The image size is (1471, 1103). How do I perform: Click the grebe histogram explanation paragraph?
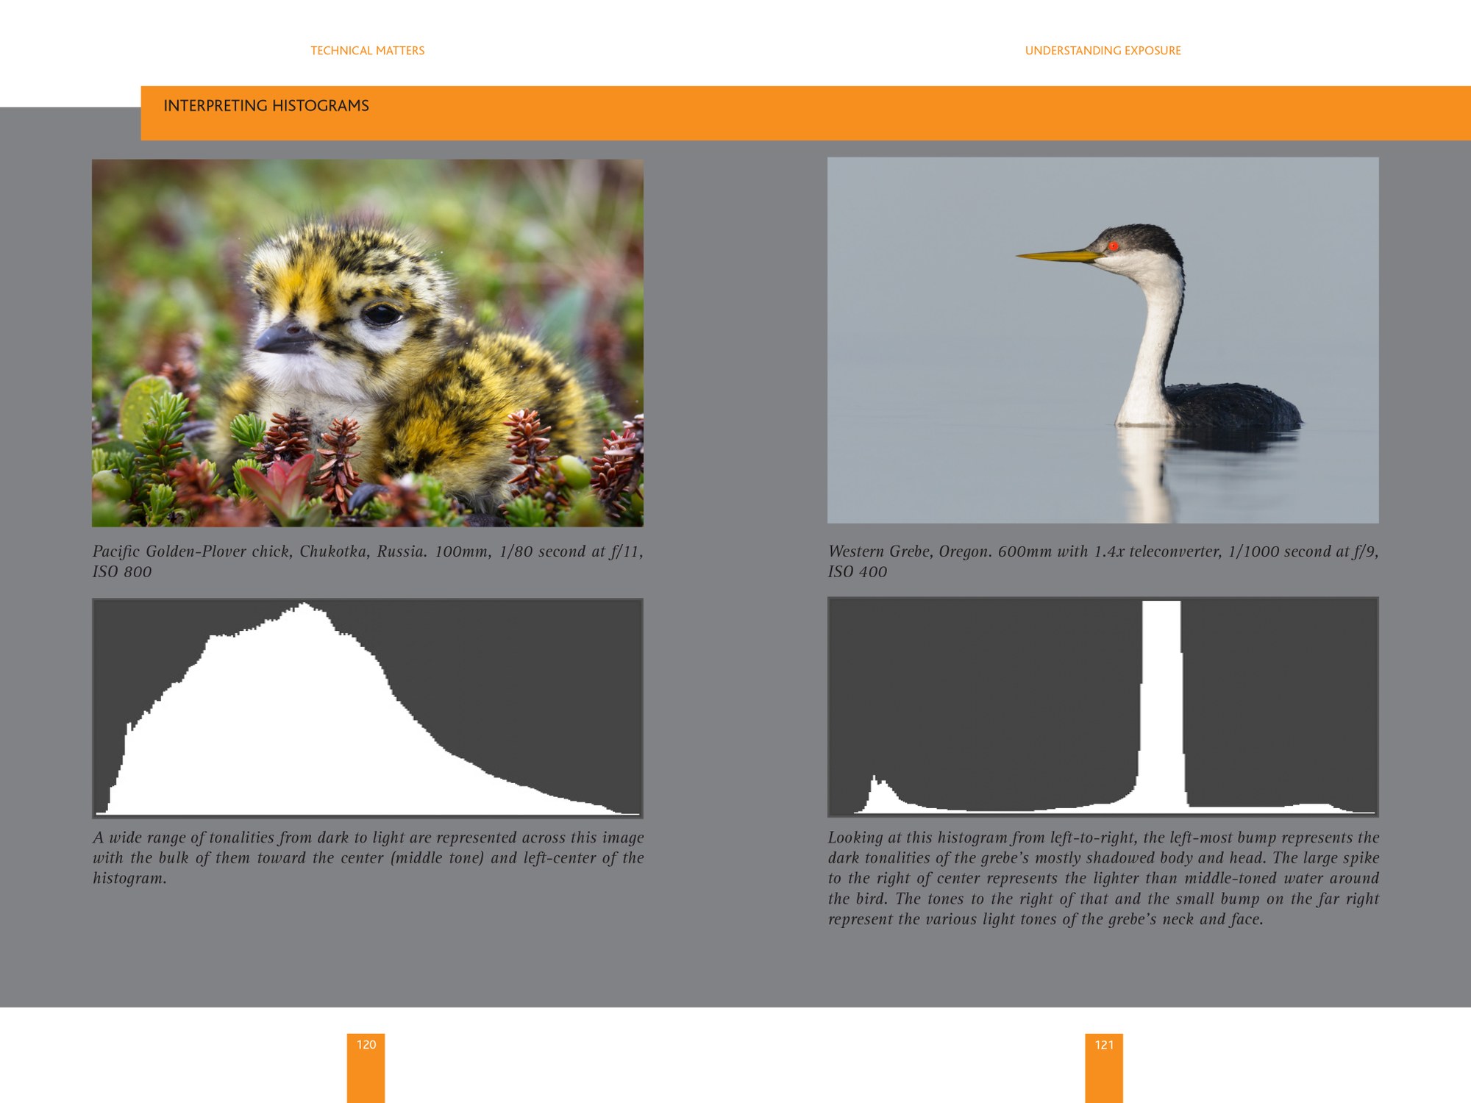(x=1103, y=878)
